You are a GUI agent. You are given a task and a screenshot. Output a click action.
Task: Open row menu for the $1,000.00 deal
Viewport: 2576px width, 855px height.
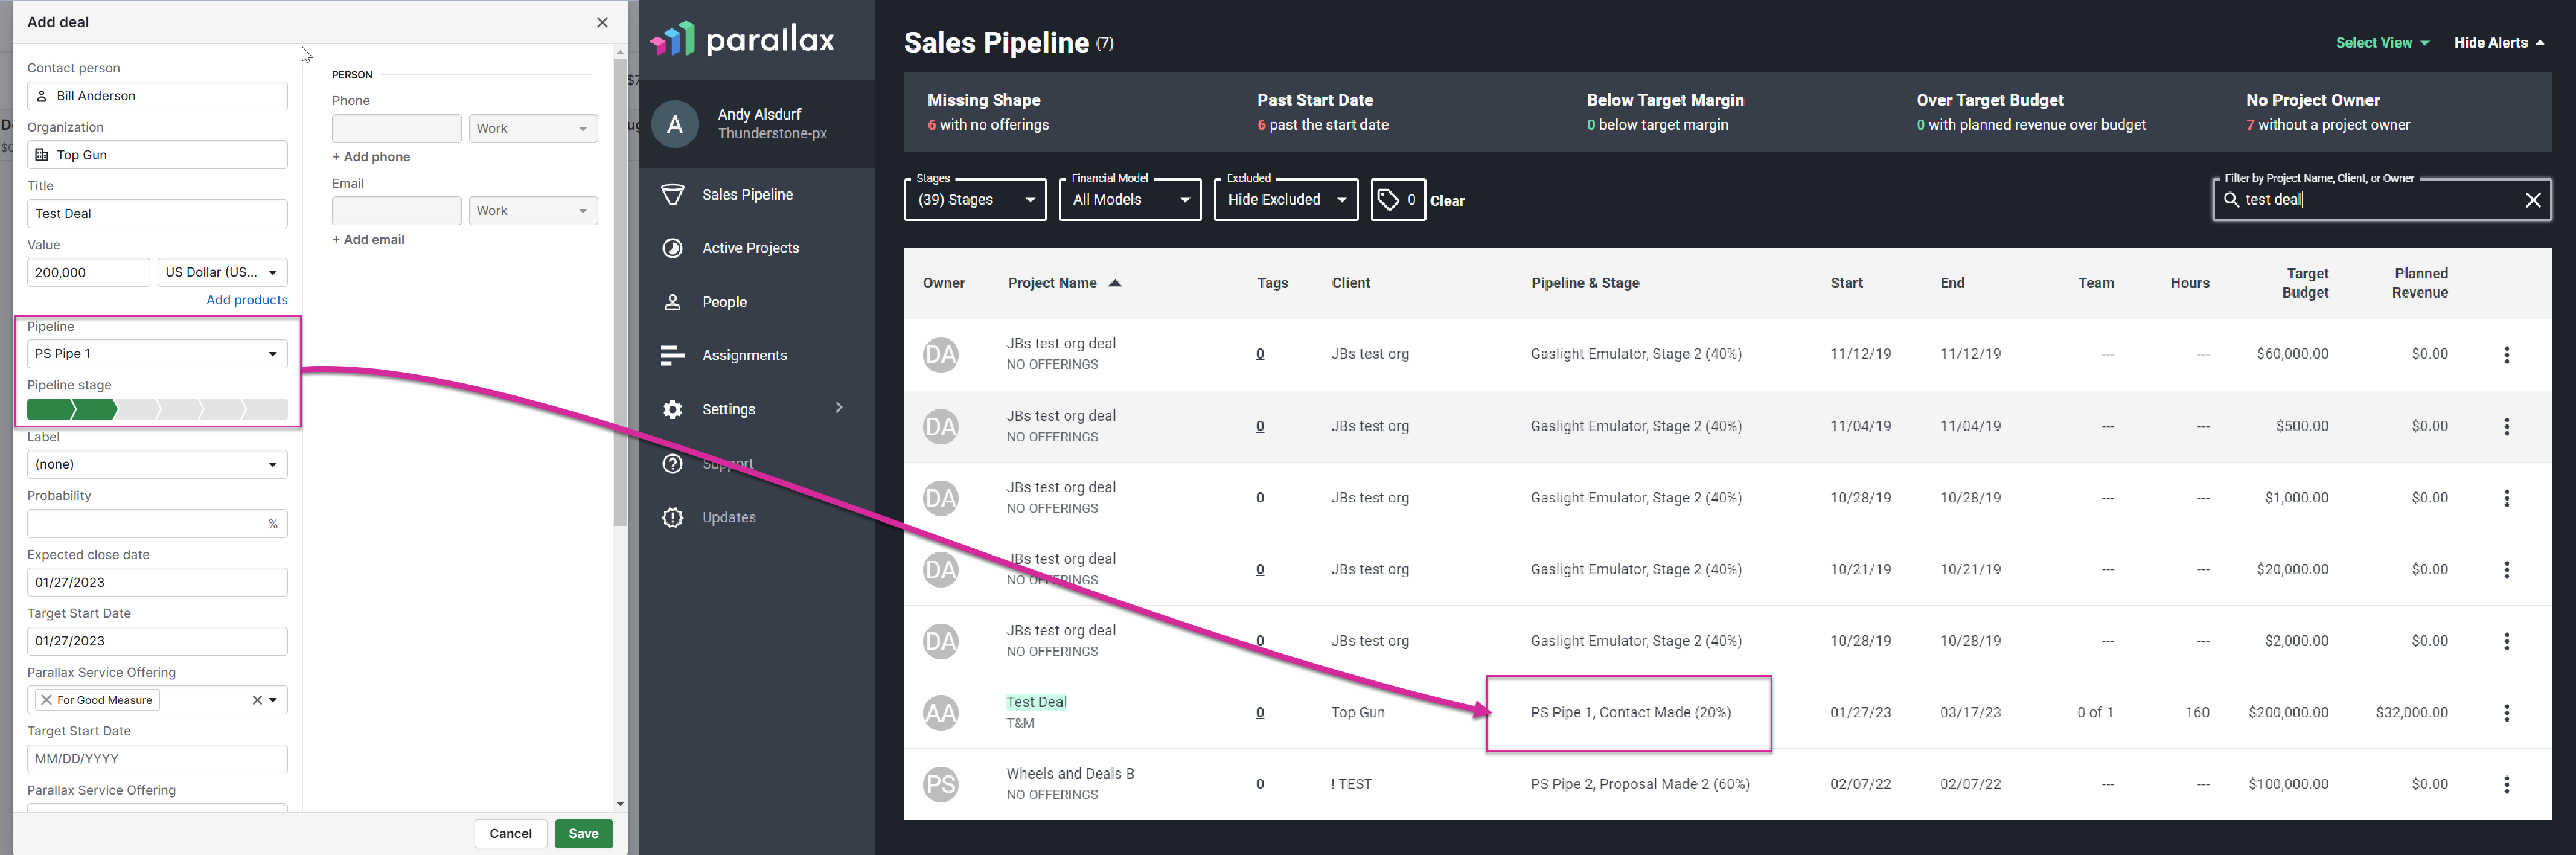point(2507,498)
